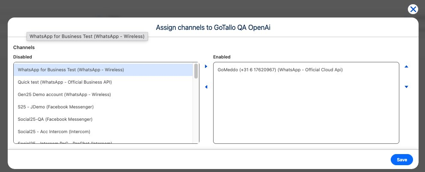Select WhatsApp for Business Test channel
Screen dimensions: 425x172
coord(103,70)
